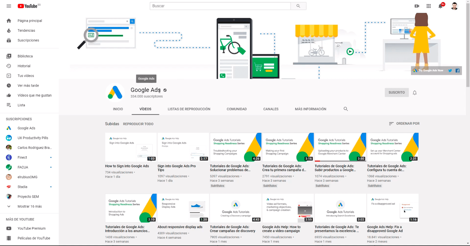Screen dimensions: 470x246
Task: Open the notifications bell in header
Action: tap(440, 6)
